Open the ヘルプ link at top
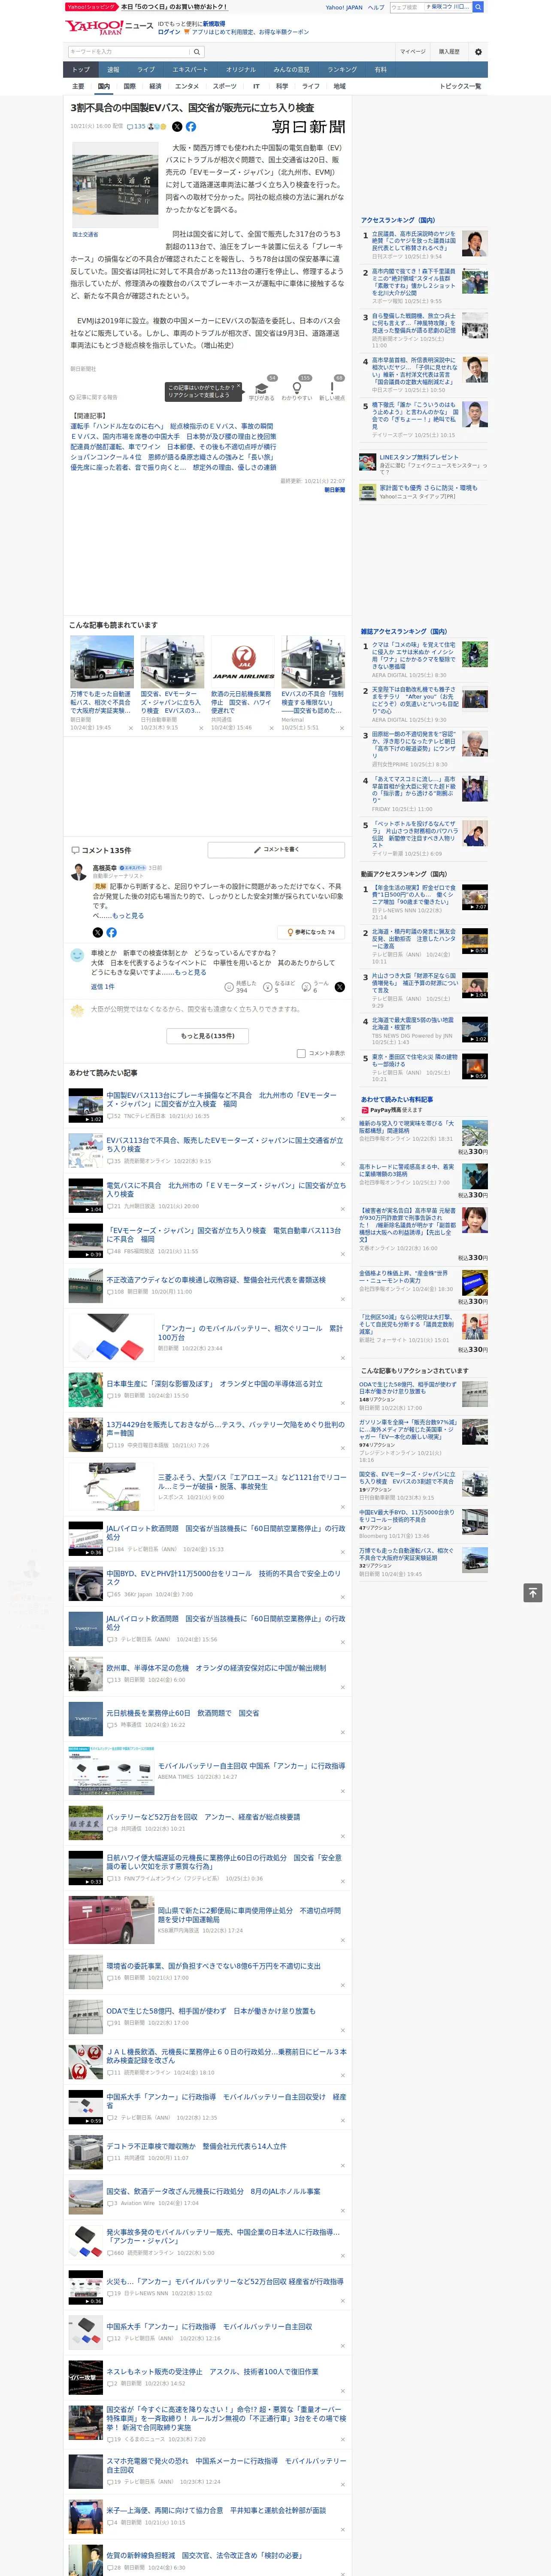The image size is (551, 2576). pyautogui.click(x=376, y=7)
